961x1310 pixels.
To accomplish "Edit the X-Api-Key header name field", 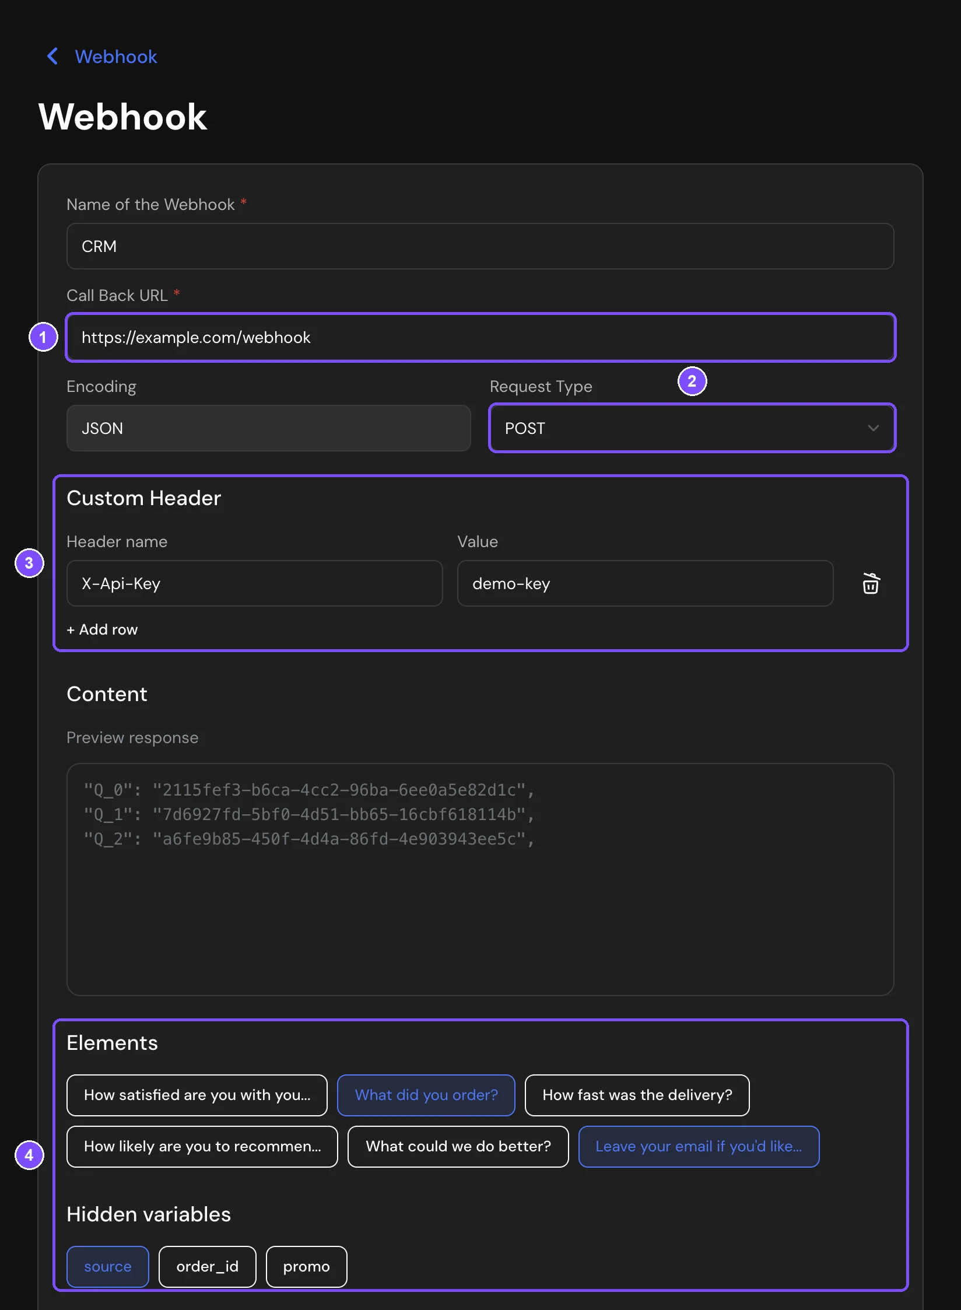I will click(254, 583).
